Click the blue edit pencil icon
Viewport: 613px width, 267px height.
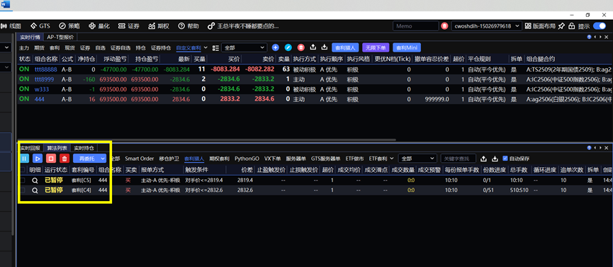click(x=288, y=47)
